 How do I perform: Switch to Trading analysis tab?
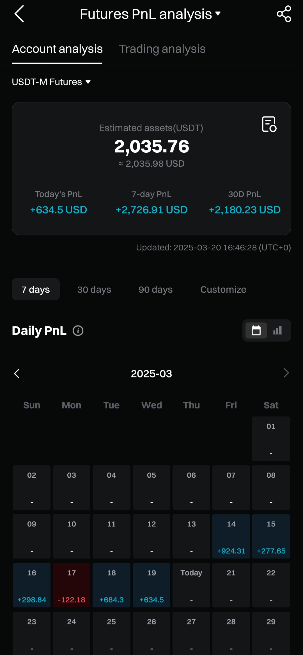point(162,49)
